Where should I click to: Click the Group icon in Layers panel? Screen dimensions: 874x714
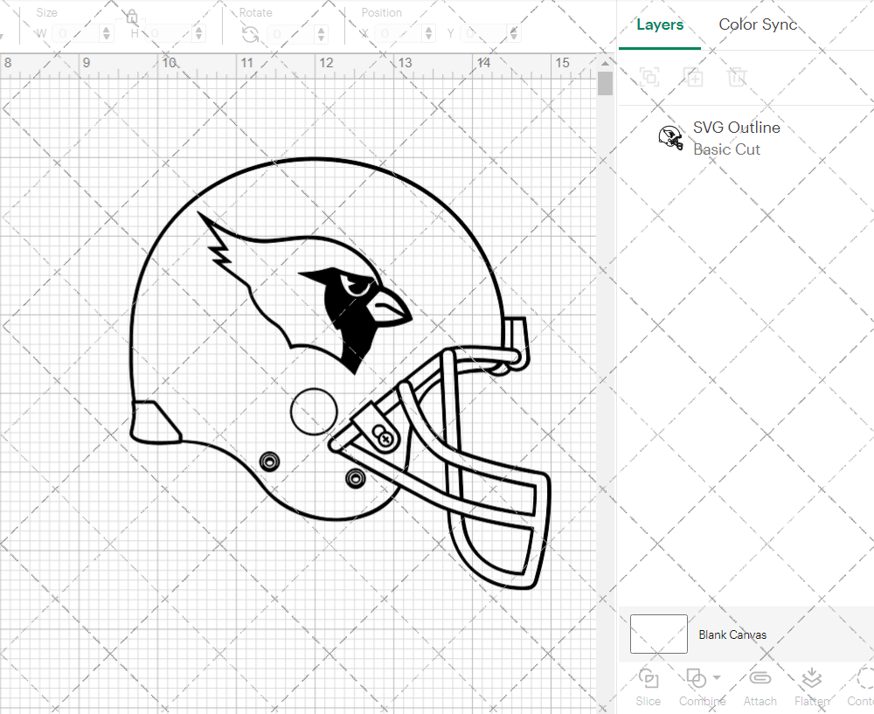[649, 77]
